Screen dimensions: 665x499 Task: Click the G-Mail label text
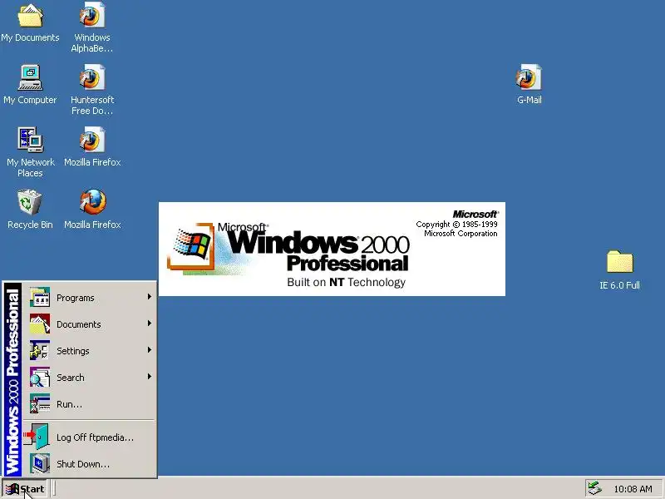pyautogui.click(x=529, y=100)
